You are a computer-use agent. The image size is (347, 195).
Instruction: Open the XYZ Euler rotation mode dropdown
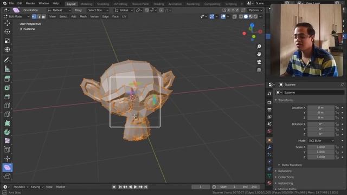pos(321,141)
